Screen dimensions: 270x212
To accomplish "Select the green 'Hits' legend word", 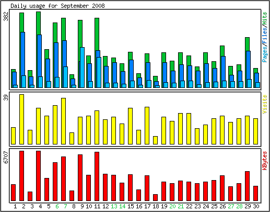I will coord(265,18).
